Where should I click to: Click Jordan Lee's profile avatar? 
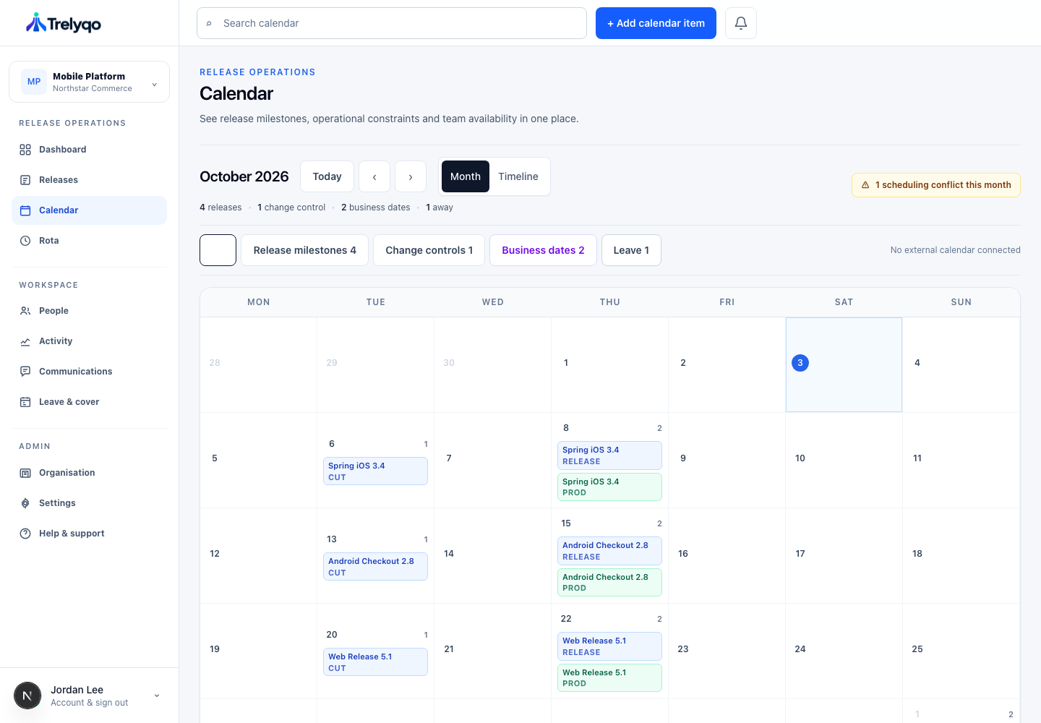27,696
